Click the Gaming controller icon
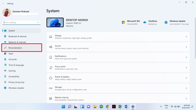196x110 pixels. tap(5, 71)
